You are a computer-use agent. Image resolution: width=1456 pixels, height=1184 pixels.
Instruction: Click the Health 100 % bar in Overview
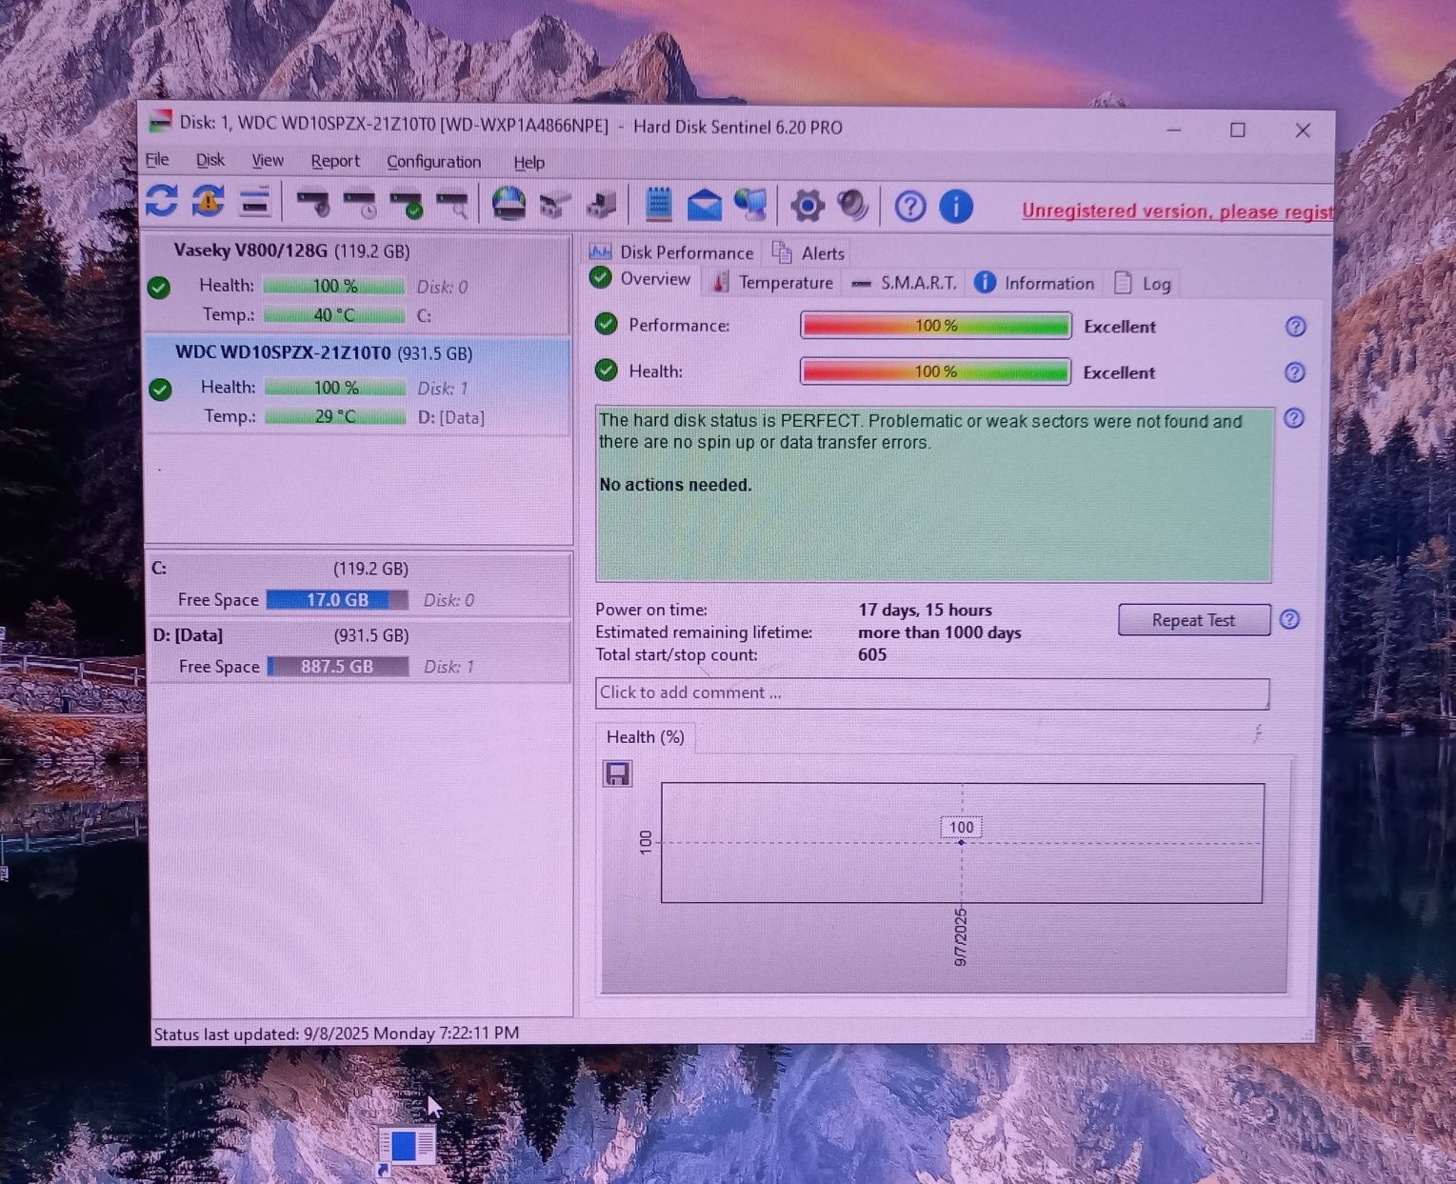point(935,371)
